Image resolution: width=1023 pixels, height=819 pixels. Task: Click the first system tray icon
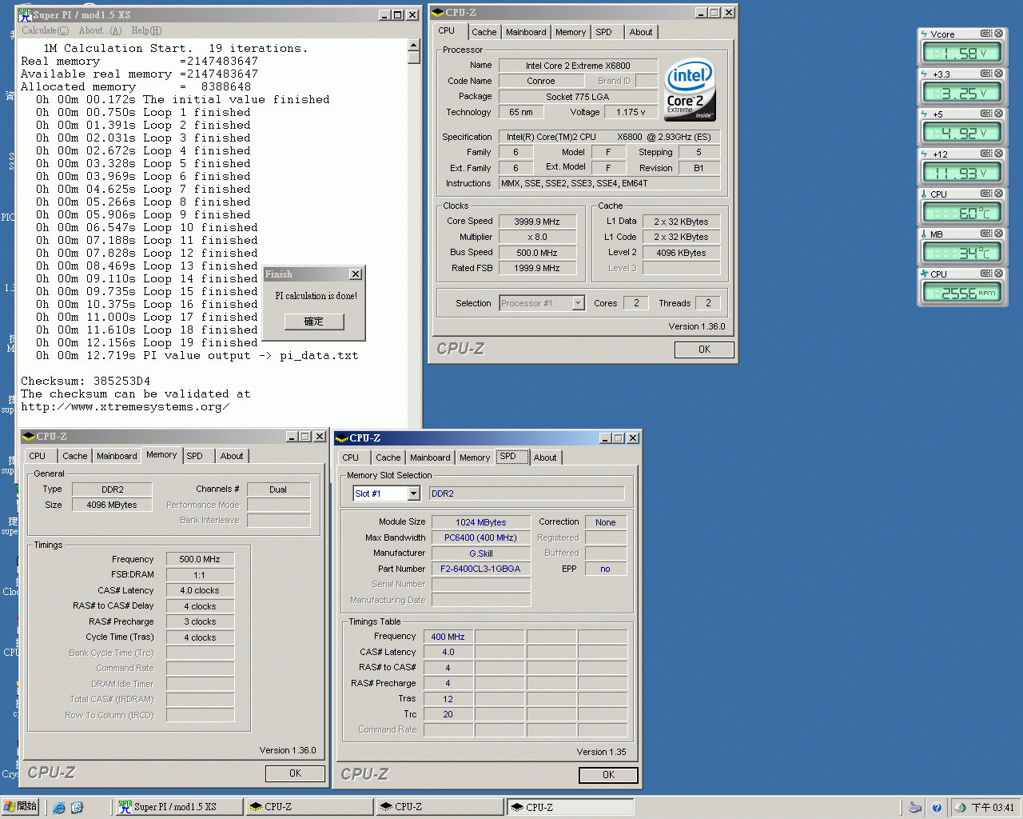pos(915,808)
